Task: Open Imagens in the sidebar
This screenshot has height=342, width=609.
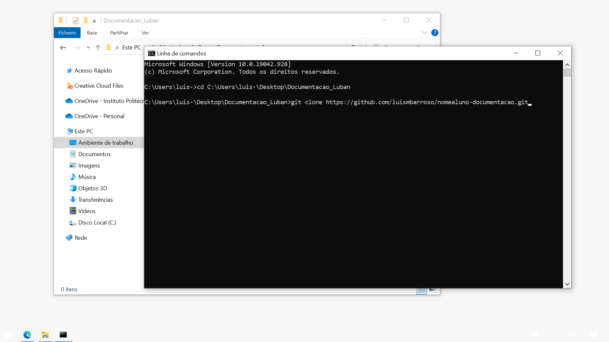Action: pyautogui.click(x=89, y=165)
